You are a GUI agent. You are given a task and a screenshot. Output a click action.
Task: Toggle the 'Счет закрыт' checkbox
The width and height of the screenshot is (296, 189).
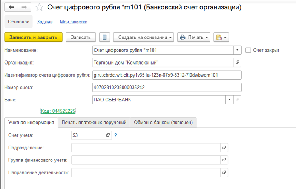coord(248,50)
